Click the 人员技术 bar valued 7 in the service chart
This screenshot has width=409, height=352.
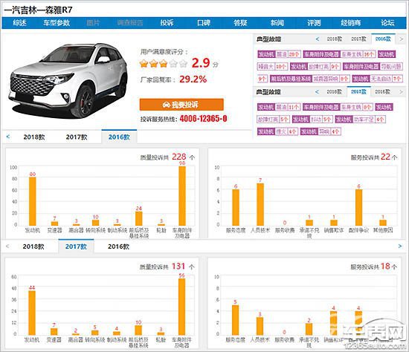click(x=260, y=204)
